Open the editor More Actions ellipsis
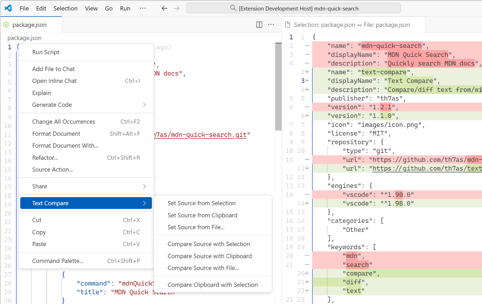 (x=271, y=24)
